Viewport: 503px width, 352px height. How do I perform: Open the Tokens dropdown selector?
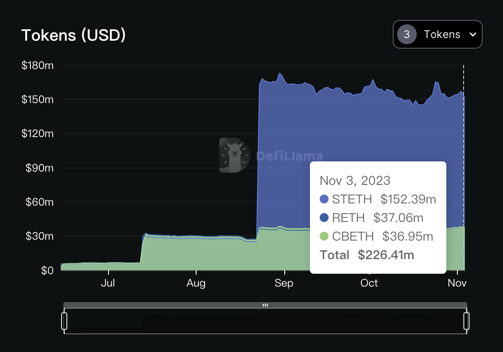[x=437, y=34]
